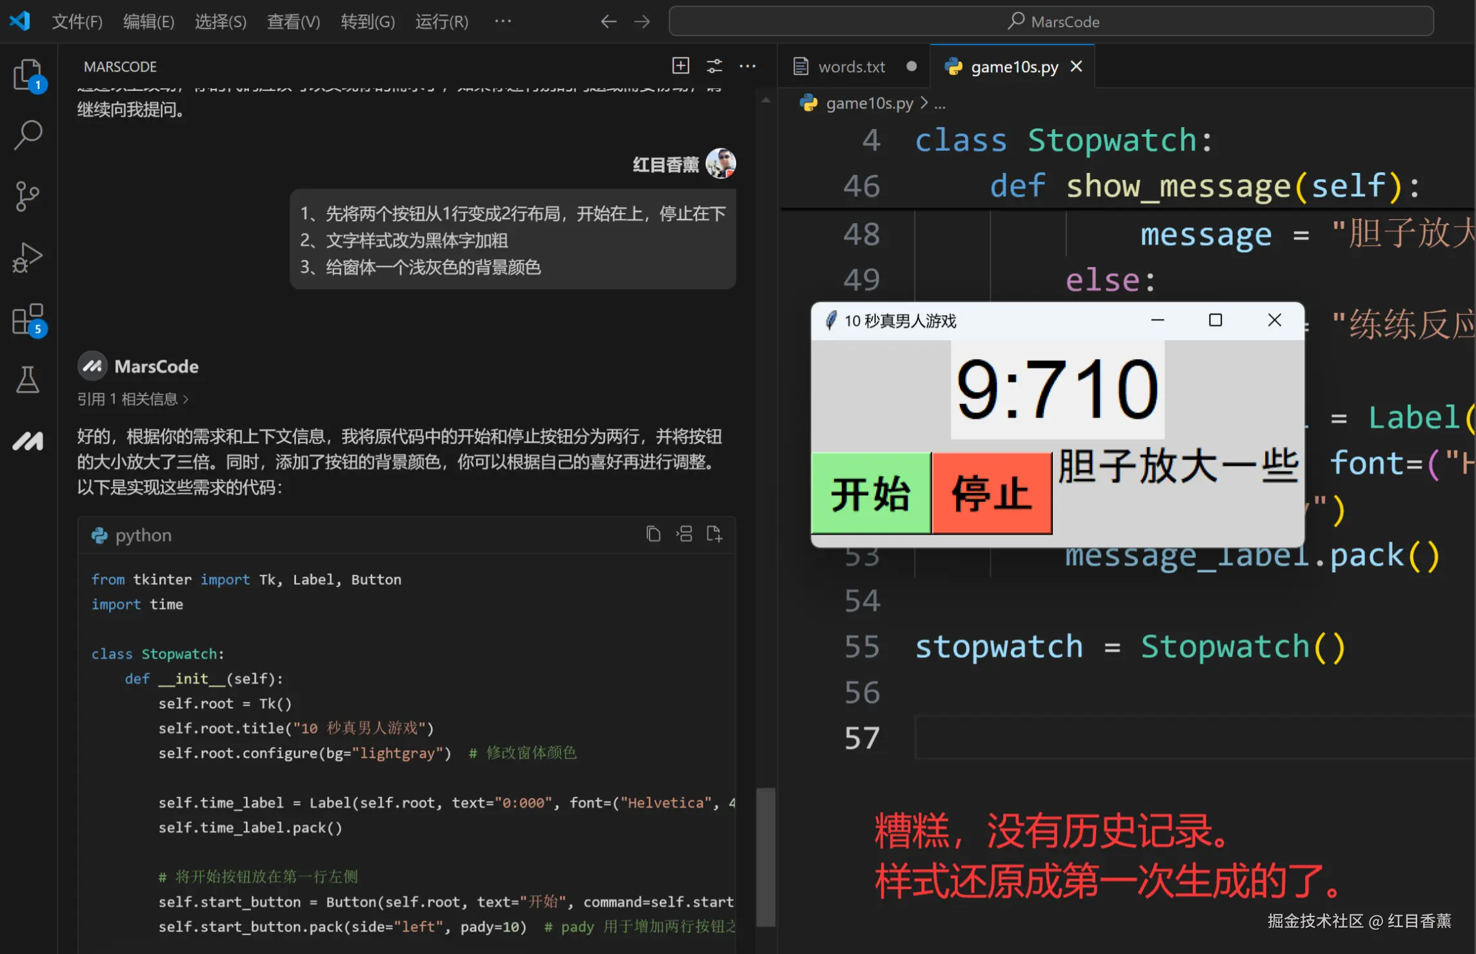Expand the 引用 1 相关信息 references
1476x954 pixels.
click(x=134, y=398)
